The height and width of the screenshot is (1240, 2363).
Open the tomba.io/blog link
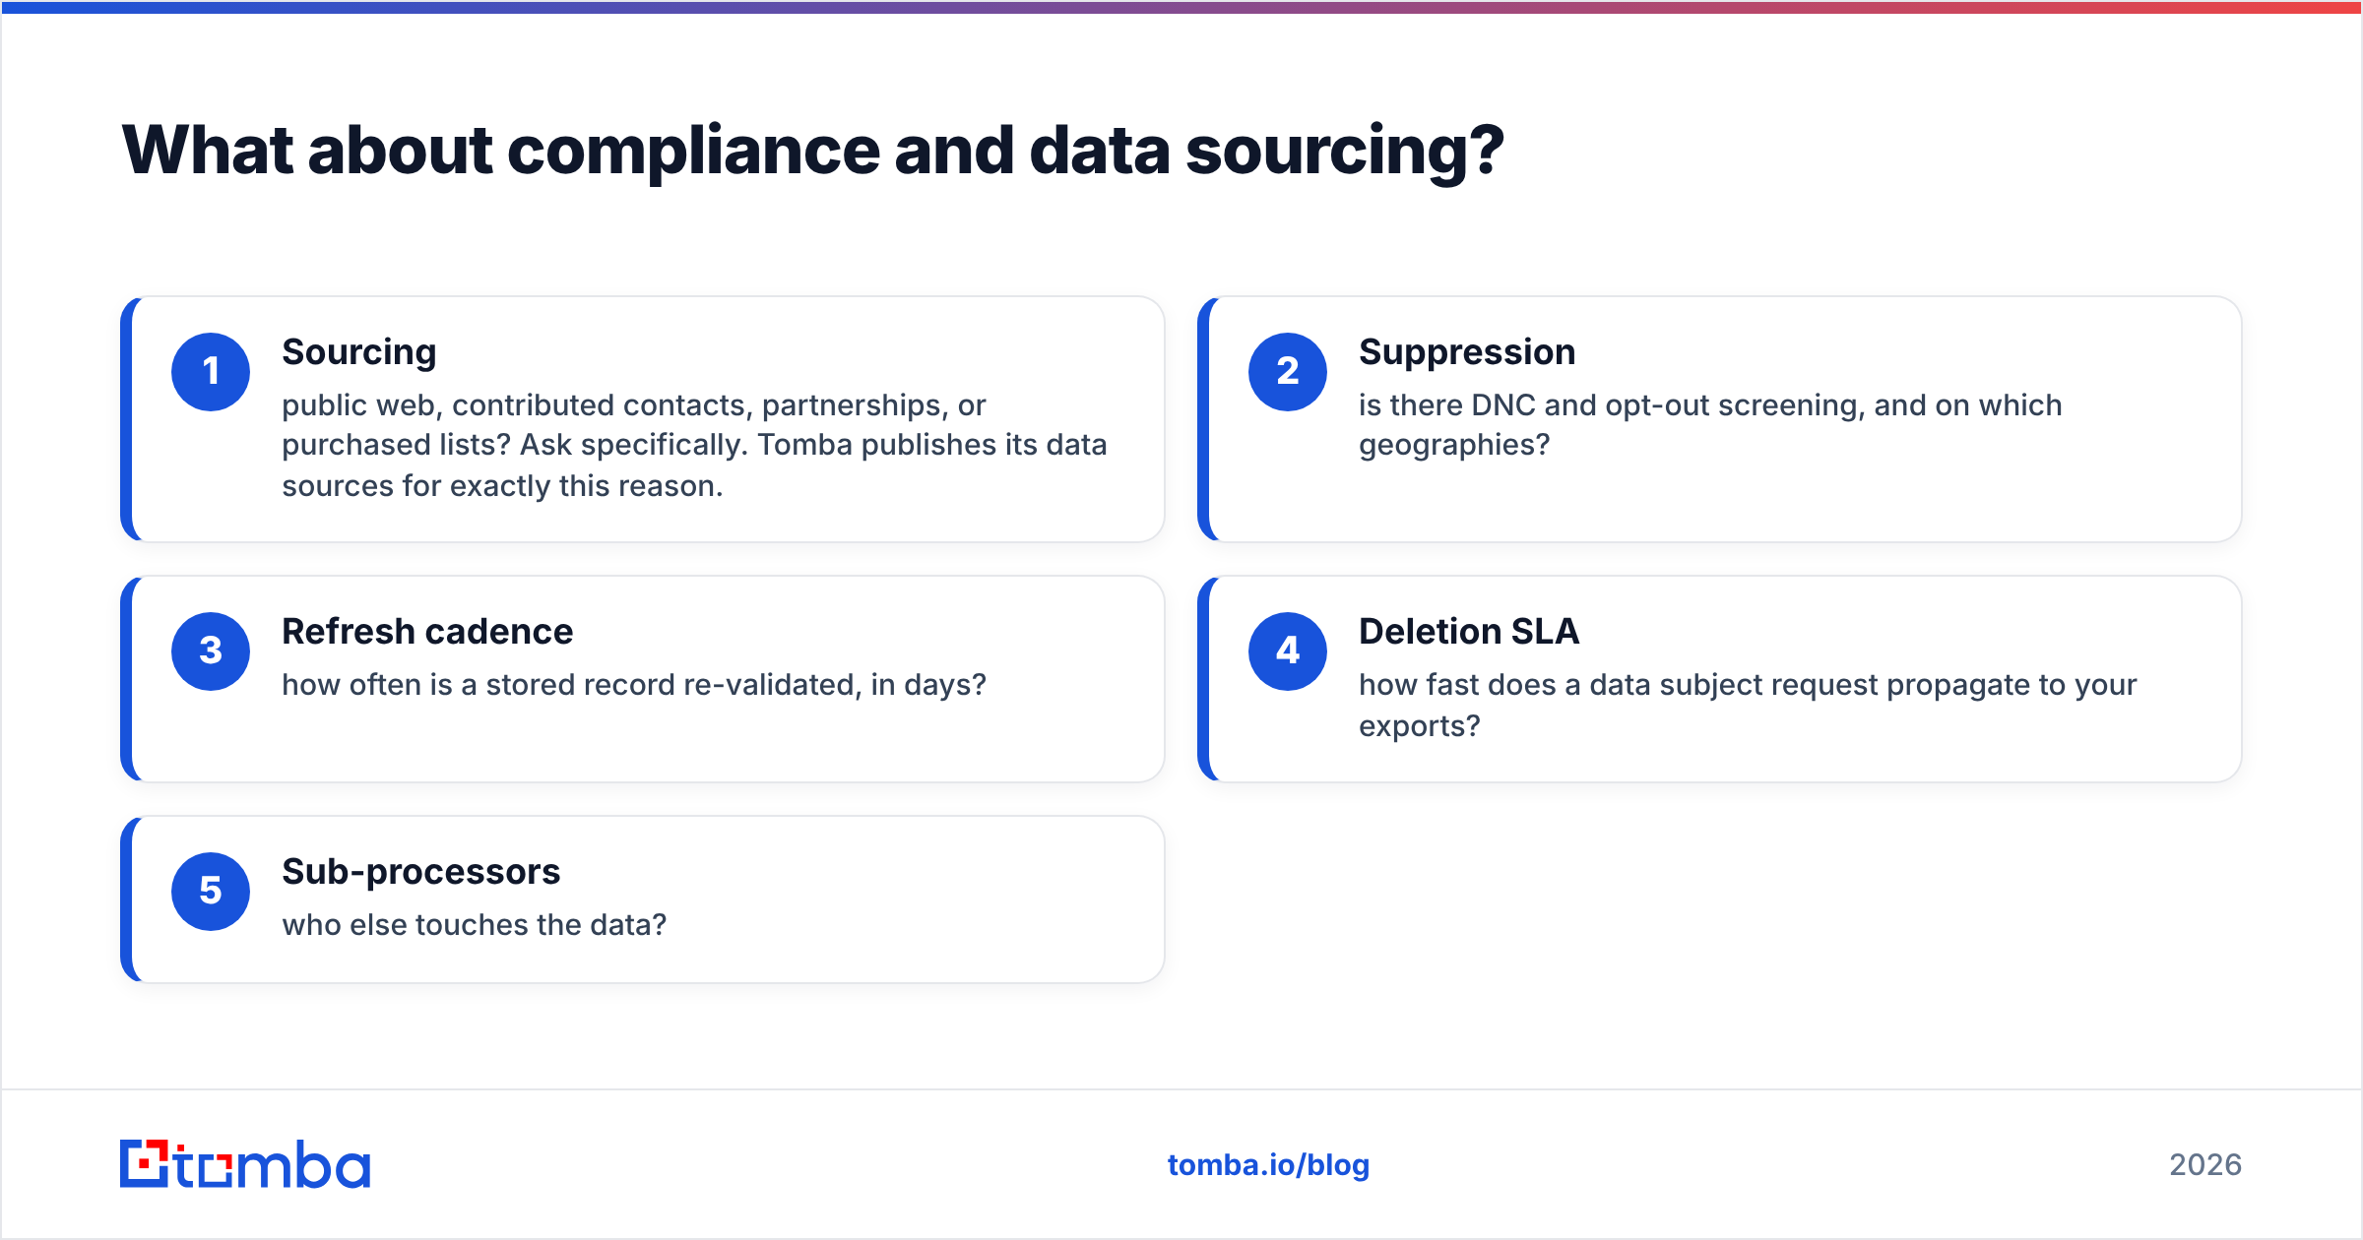[x=1268, y=1165]
